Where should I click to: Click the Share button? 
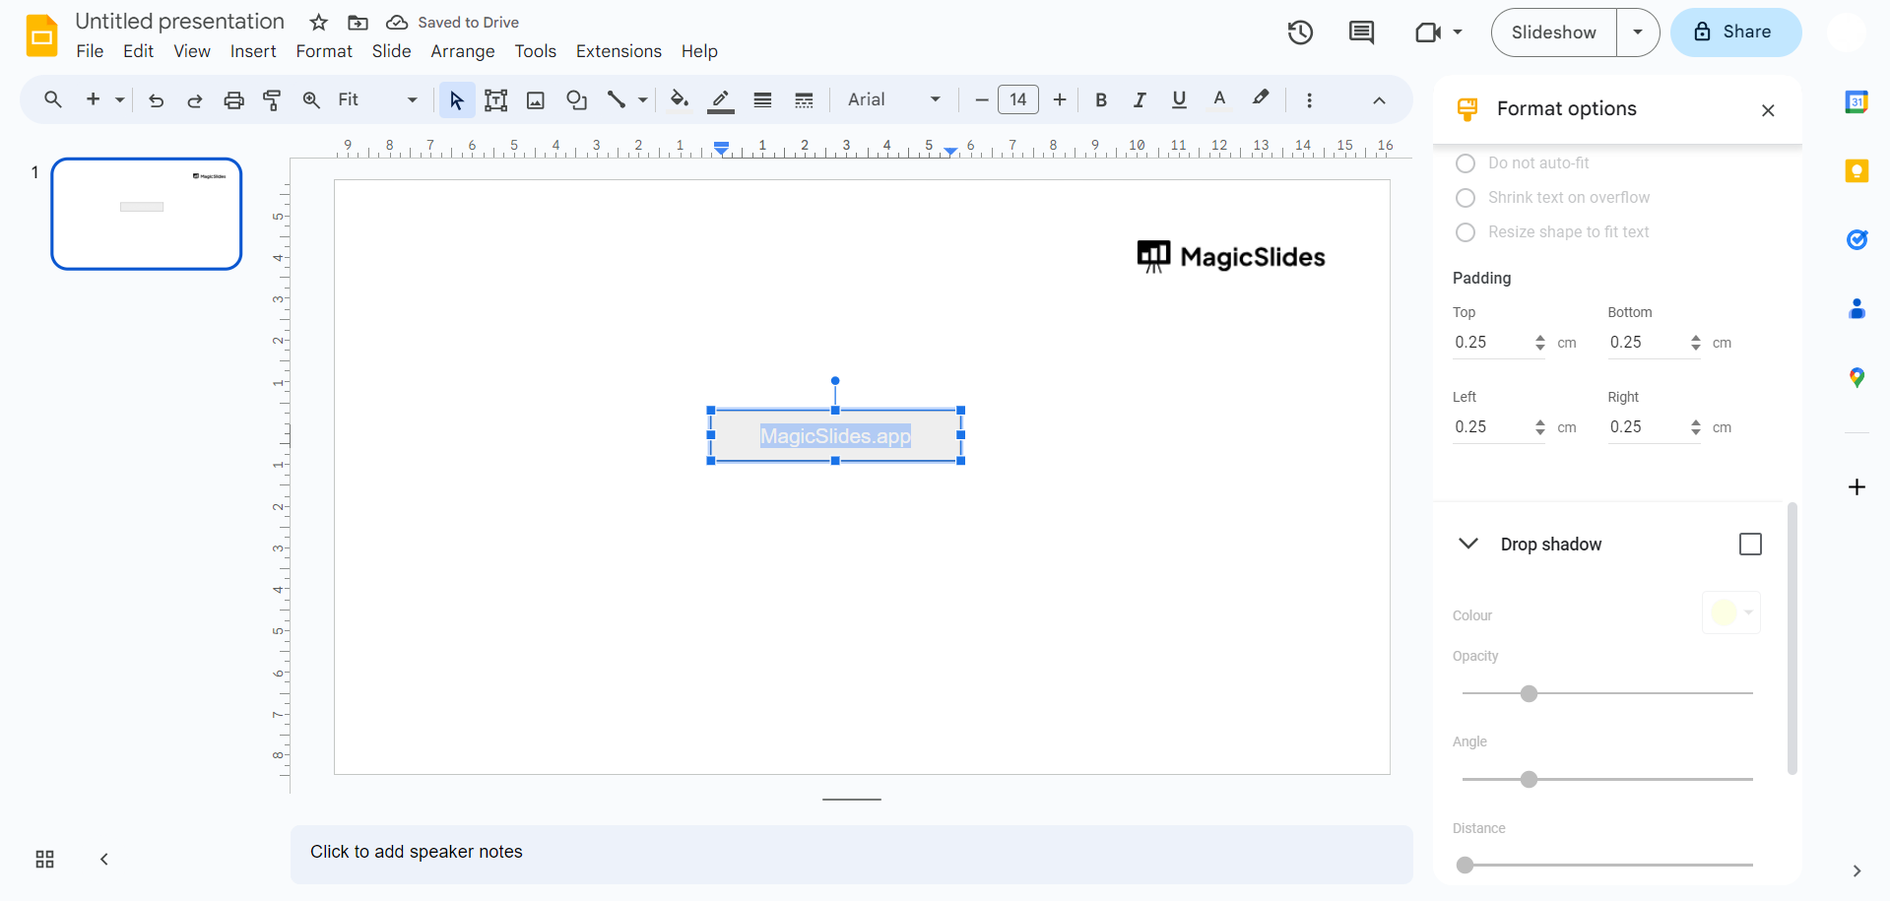(x=1735, y=32)
